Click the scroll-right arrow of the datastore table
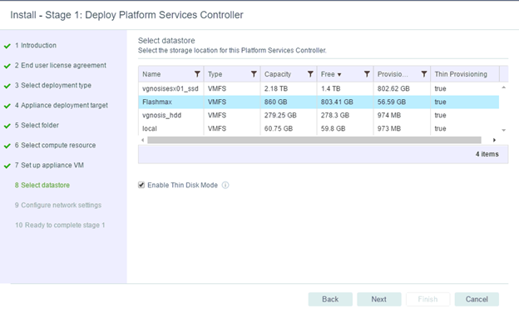 [x=494, y=140]
